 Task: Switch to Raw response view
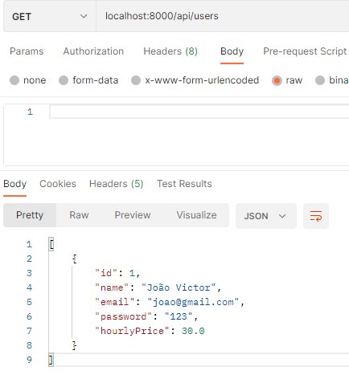tap(79, 215)
